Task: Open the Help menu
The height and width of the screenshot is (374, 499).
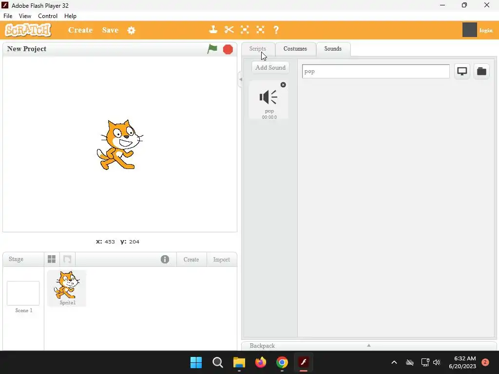Action: click(x=70, y=16)
